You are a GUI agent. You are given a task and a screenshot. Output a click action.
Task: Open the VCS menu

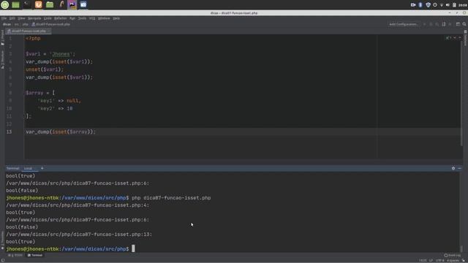point(92,18)
